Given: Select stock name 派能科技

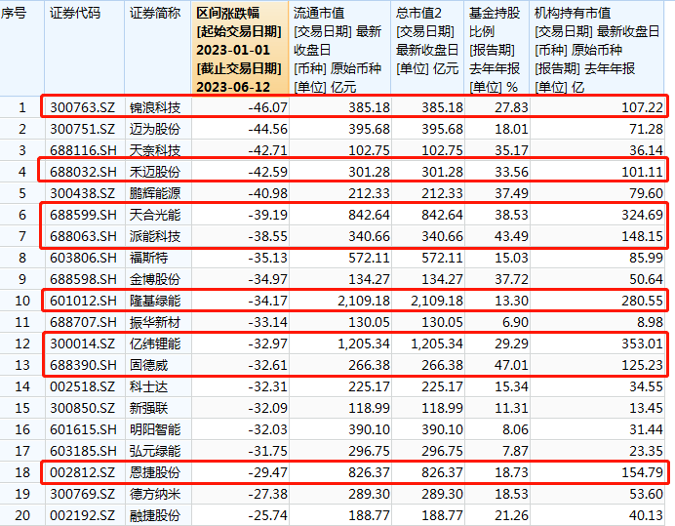Looking at the screenshot, I should tap(155, 236).
